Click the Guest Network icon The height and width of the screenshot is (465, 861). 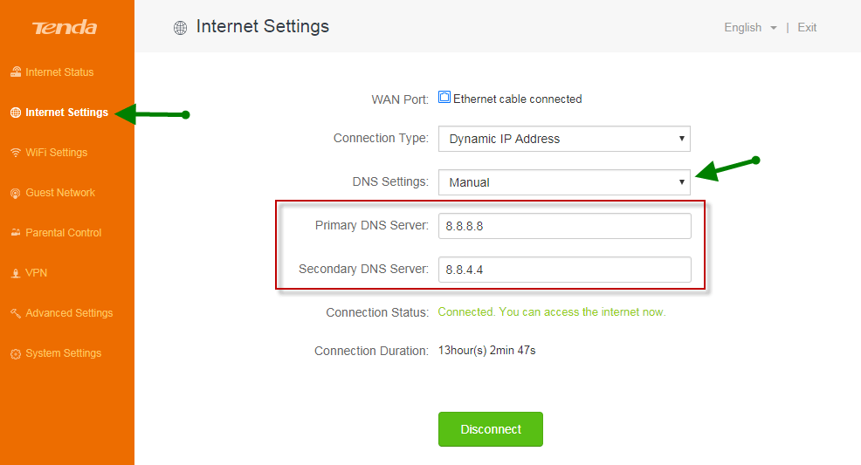pos(16,193)
